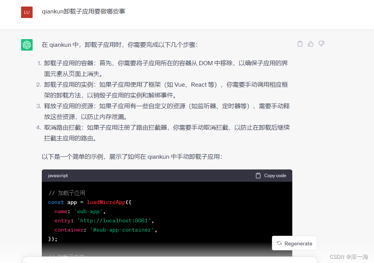Click the code comment // 加载子应用

pyautogui.click(x=67, y=193)
